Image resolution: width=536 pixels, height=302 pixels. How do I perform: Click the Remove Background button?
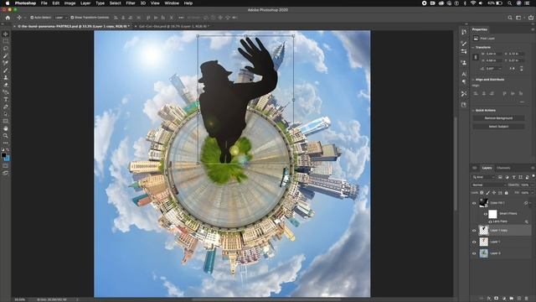(x=498, y=118)
